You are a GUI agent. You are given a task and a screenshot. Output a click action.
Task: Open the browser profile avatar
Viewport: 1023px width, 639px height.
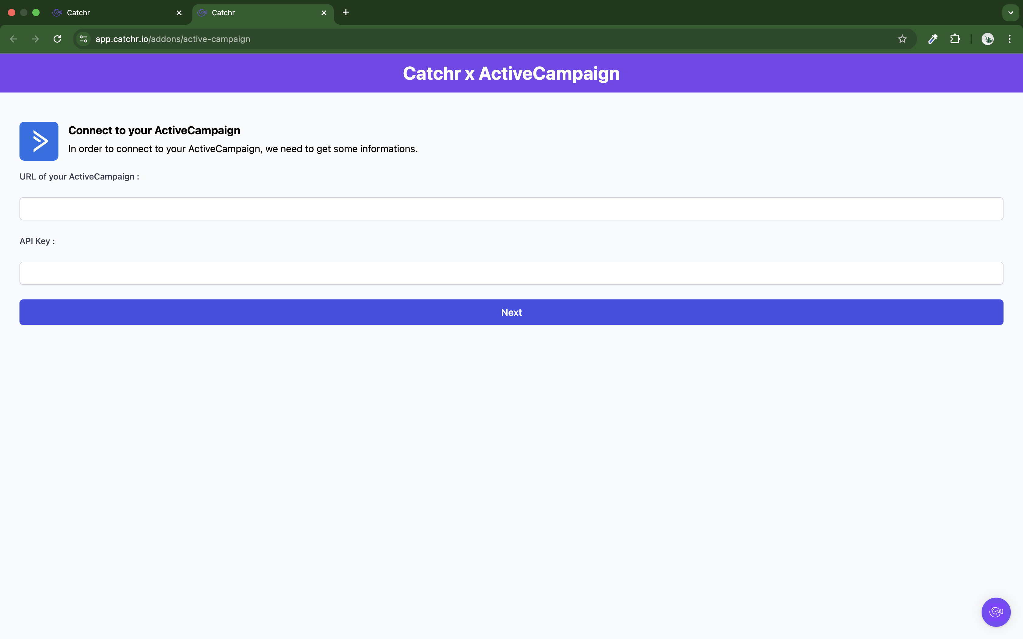[x=987, y=39]
